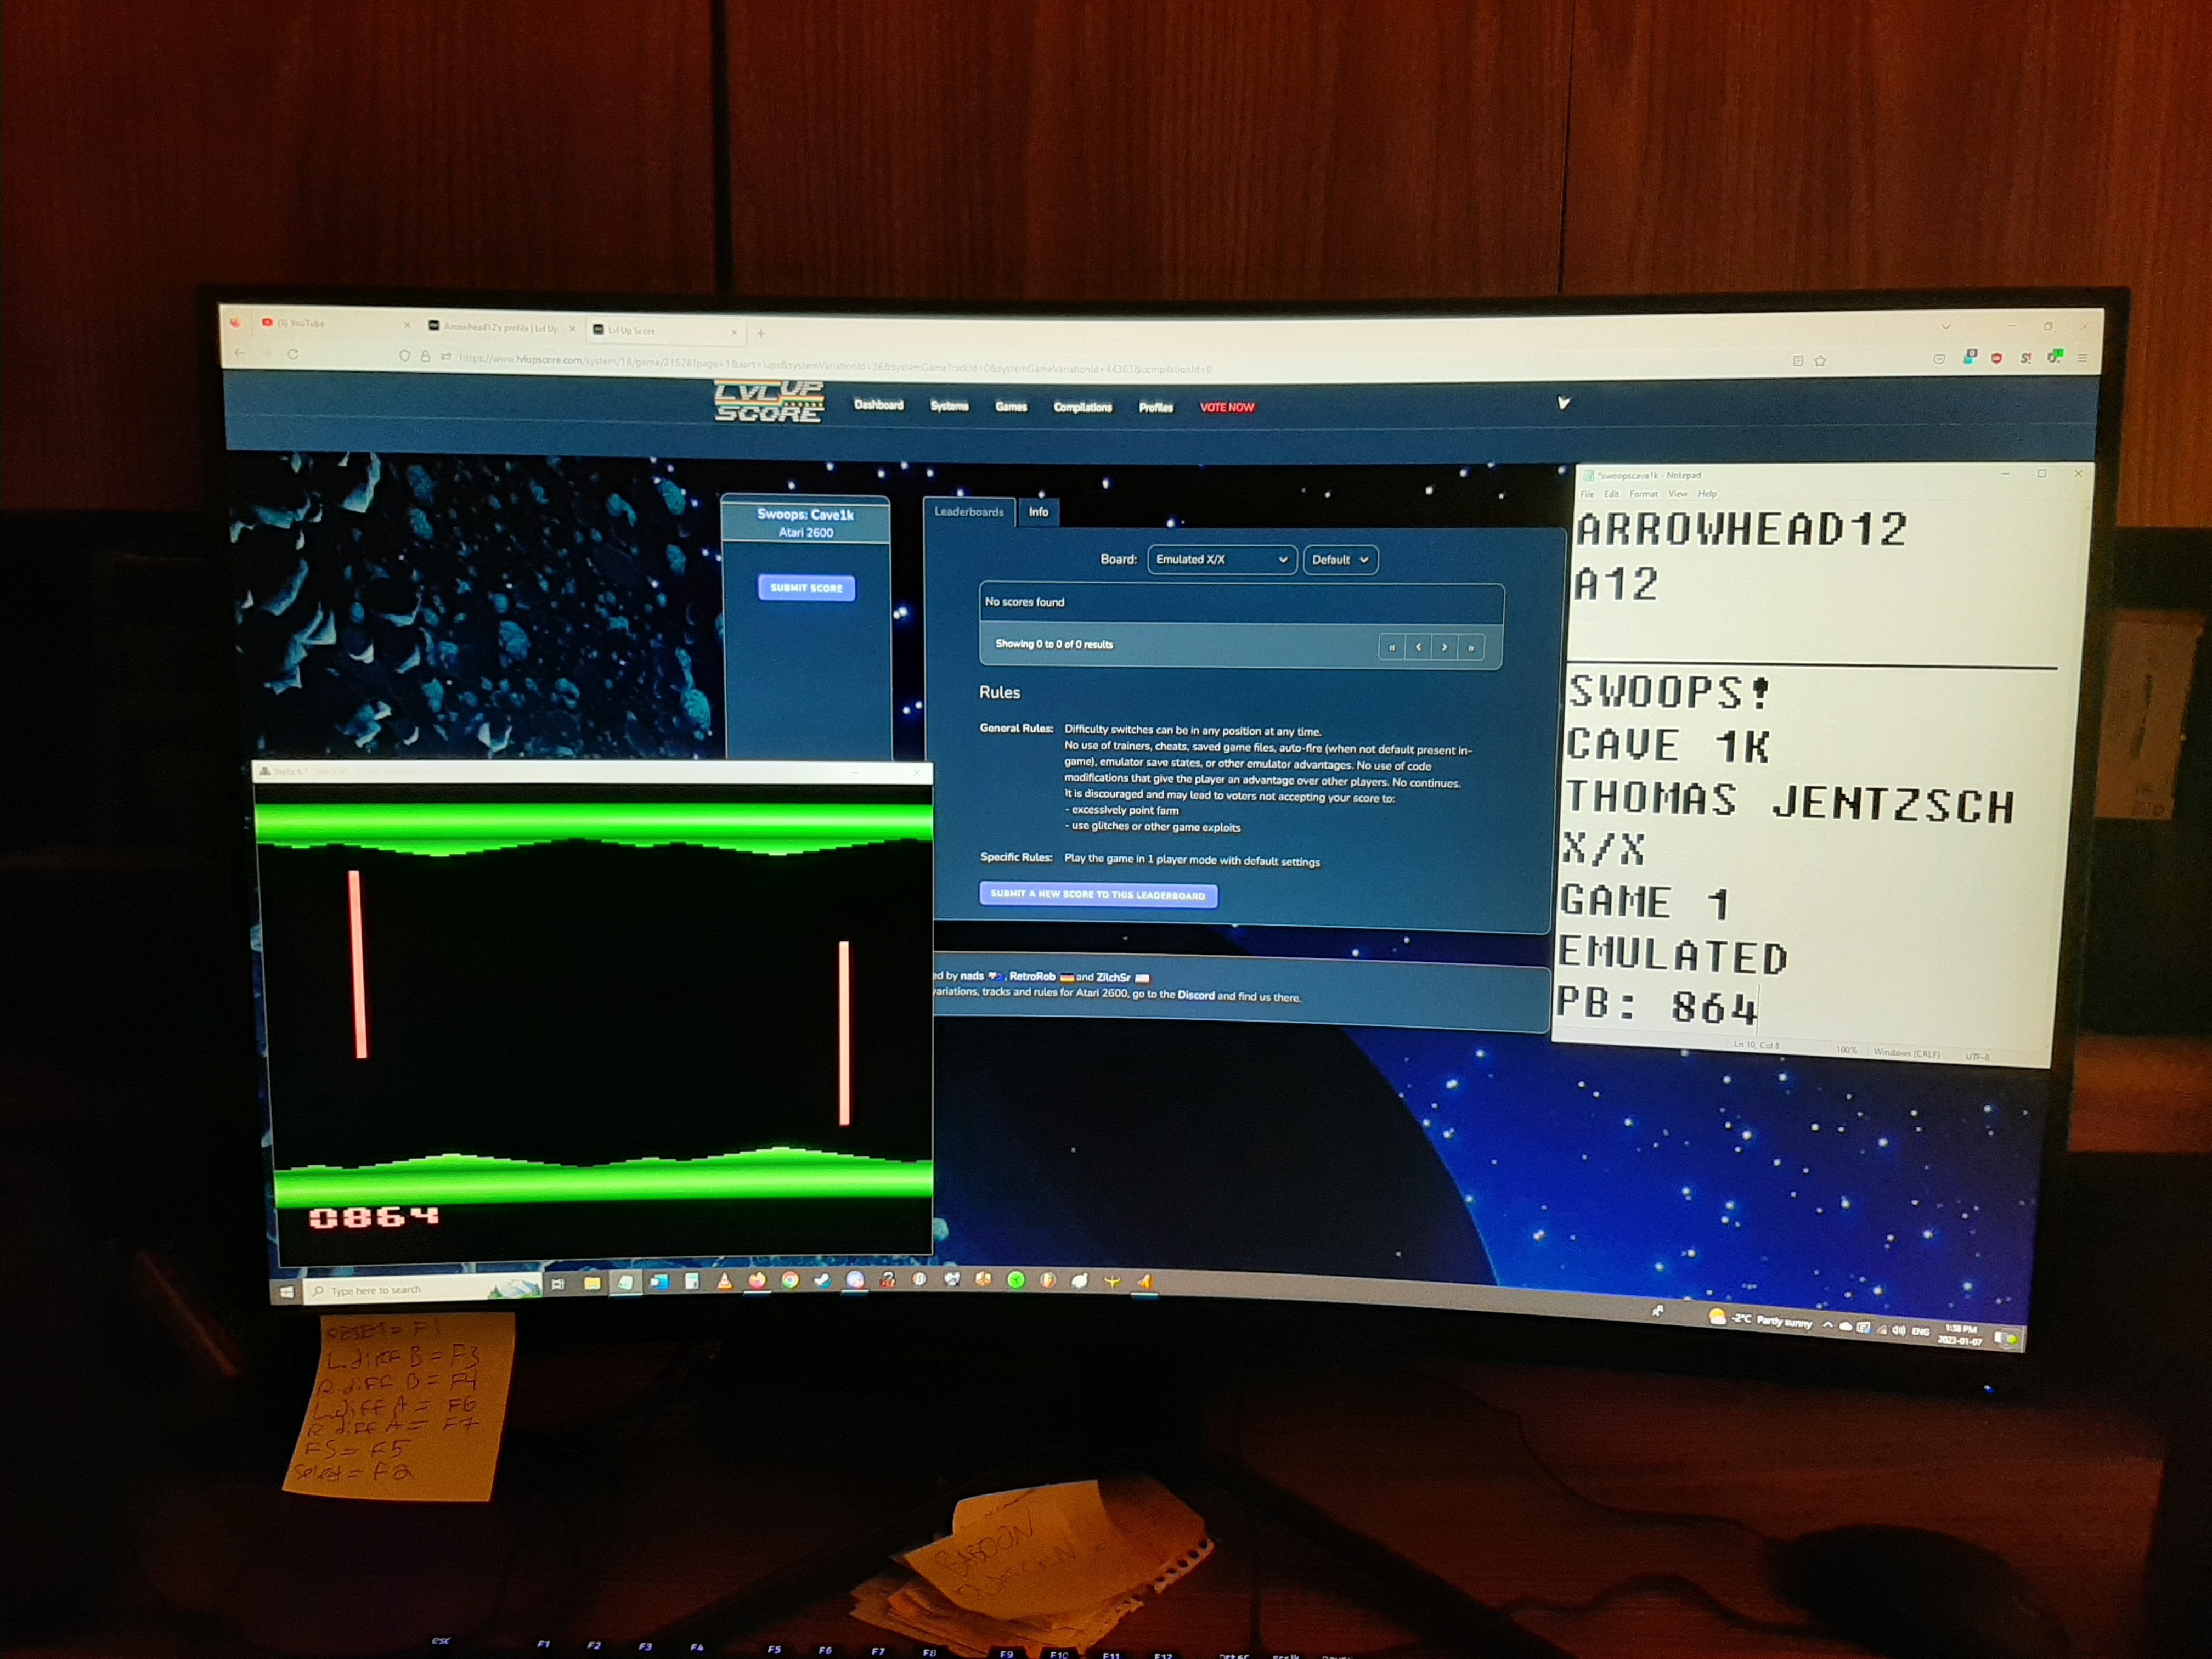Go to the first results page
The image size is (2212, 1659).
point(1391,647)
